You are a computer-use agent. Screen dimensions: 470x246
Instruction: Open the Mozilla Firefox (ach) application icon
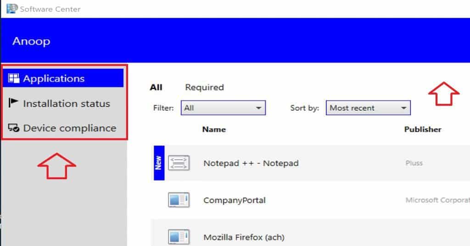coord(179,237)
